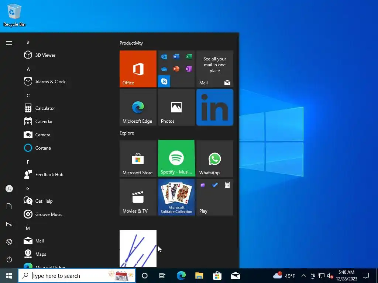Click the Productivity group title
The image size is (378, 283).
coord(131,43)
